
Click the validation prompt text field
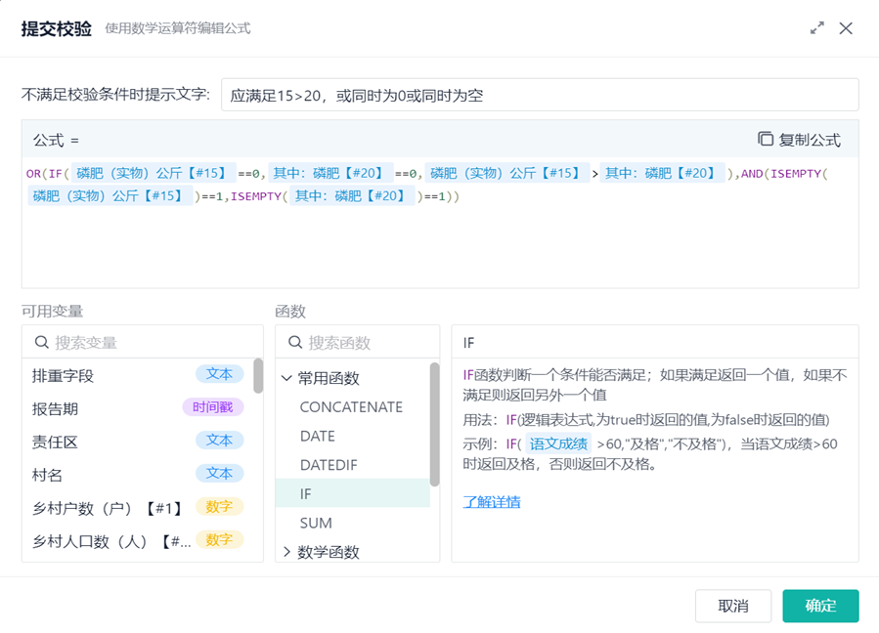coord(539,96)
